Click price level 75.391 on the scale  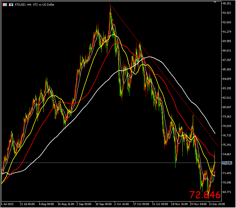227,145
